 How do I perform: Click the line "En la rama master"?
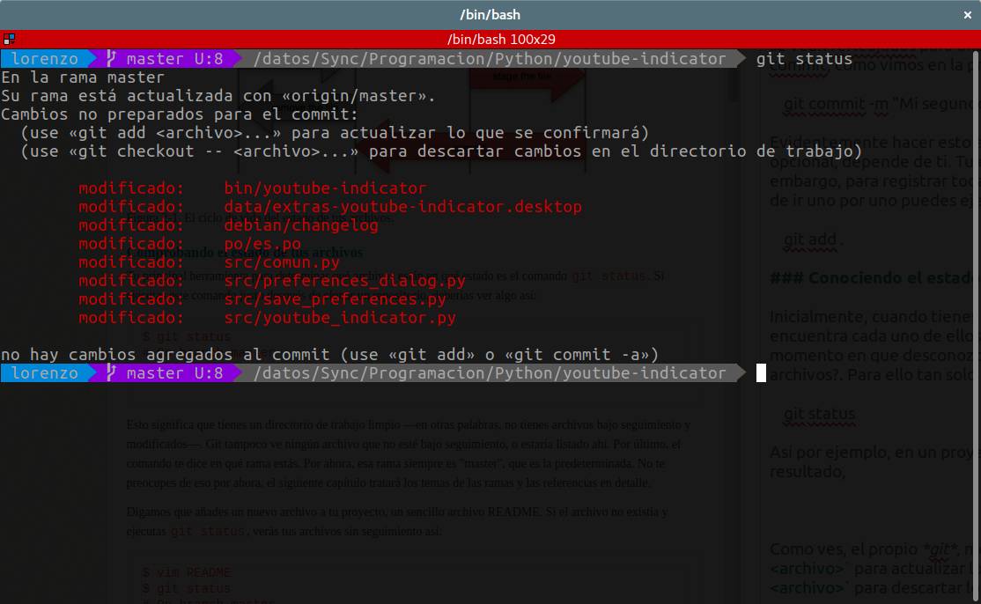tap(83, 77)
